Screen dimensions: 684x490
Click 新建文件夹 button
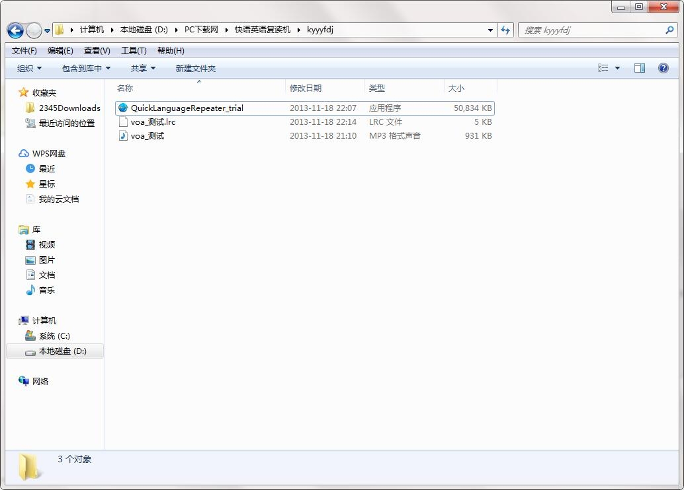pyautogui.click(x=195, y=69)
